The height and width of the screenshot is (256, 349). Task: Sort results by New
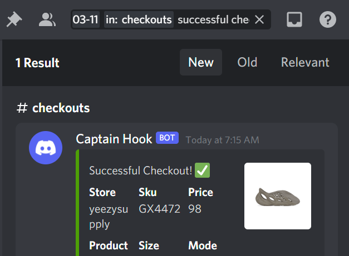201,62
